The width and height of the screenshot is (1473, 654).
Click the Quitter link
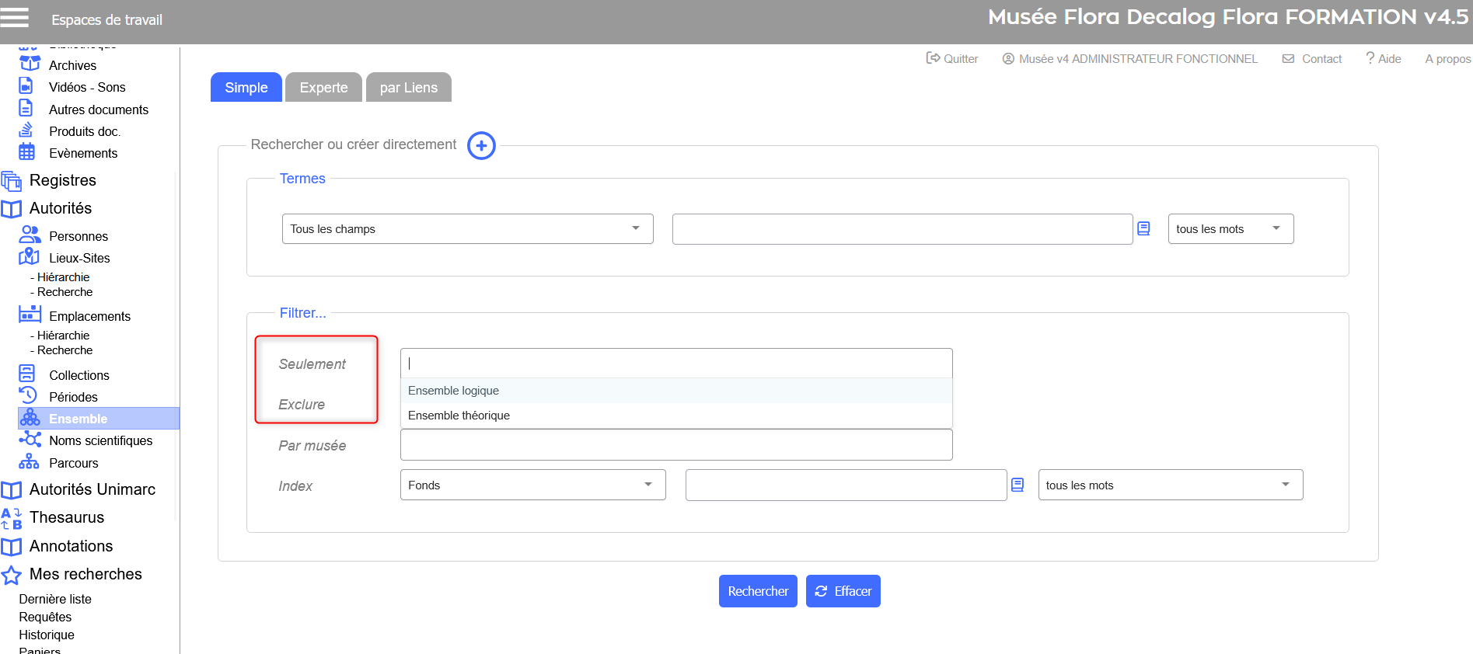952,59
